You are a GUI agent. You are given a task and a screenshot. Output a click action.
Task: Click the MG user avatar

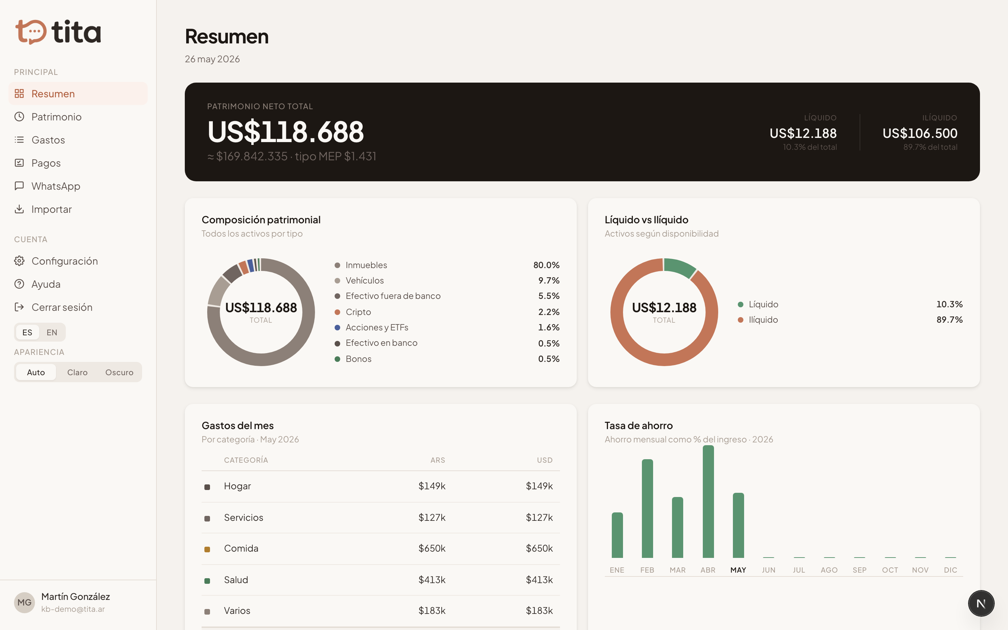(x=24, y=602)
